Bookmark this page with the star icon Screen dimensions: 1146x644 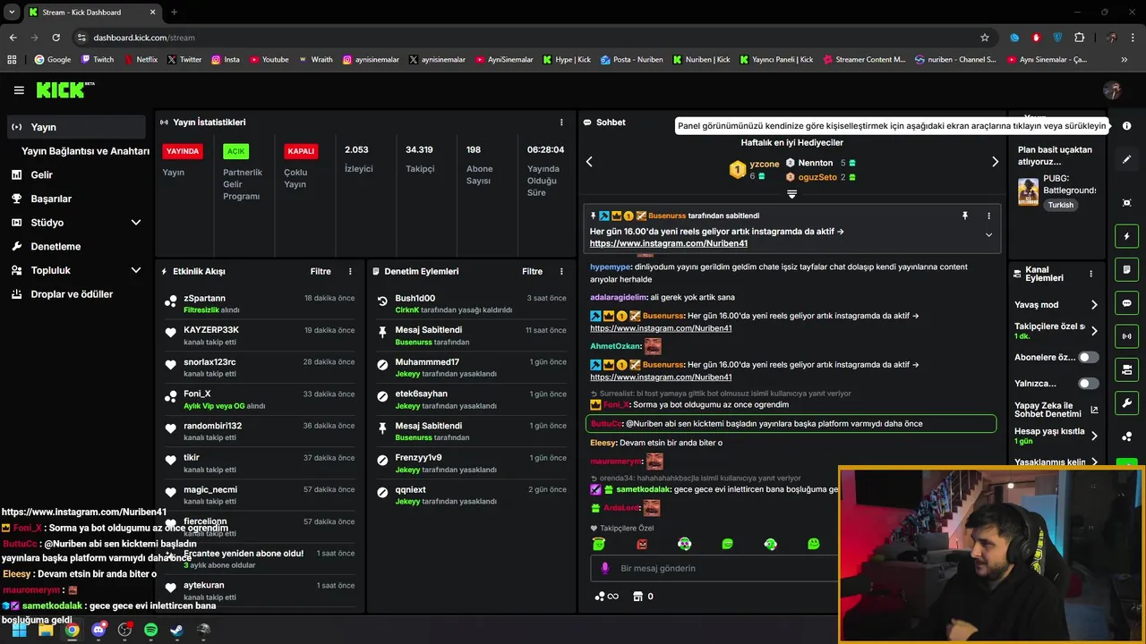985,38
